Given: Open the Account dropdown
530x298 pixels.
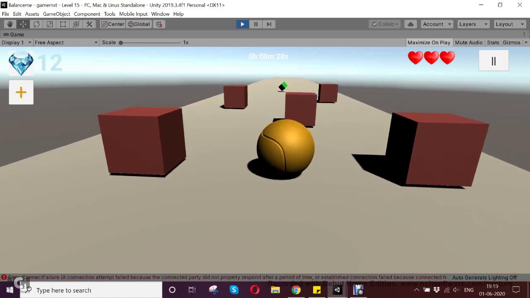Looking at the screenshot, I should pos(437,24).
